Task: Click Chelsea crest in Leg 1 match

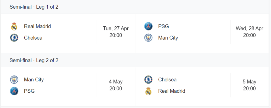Action: (14, 38)
